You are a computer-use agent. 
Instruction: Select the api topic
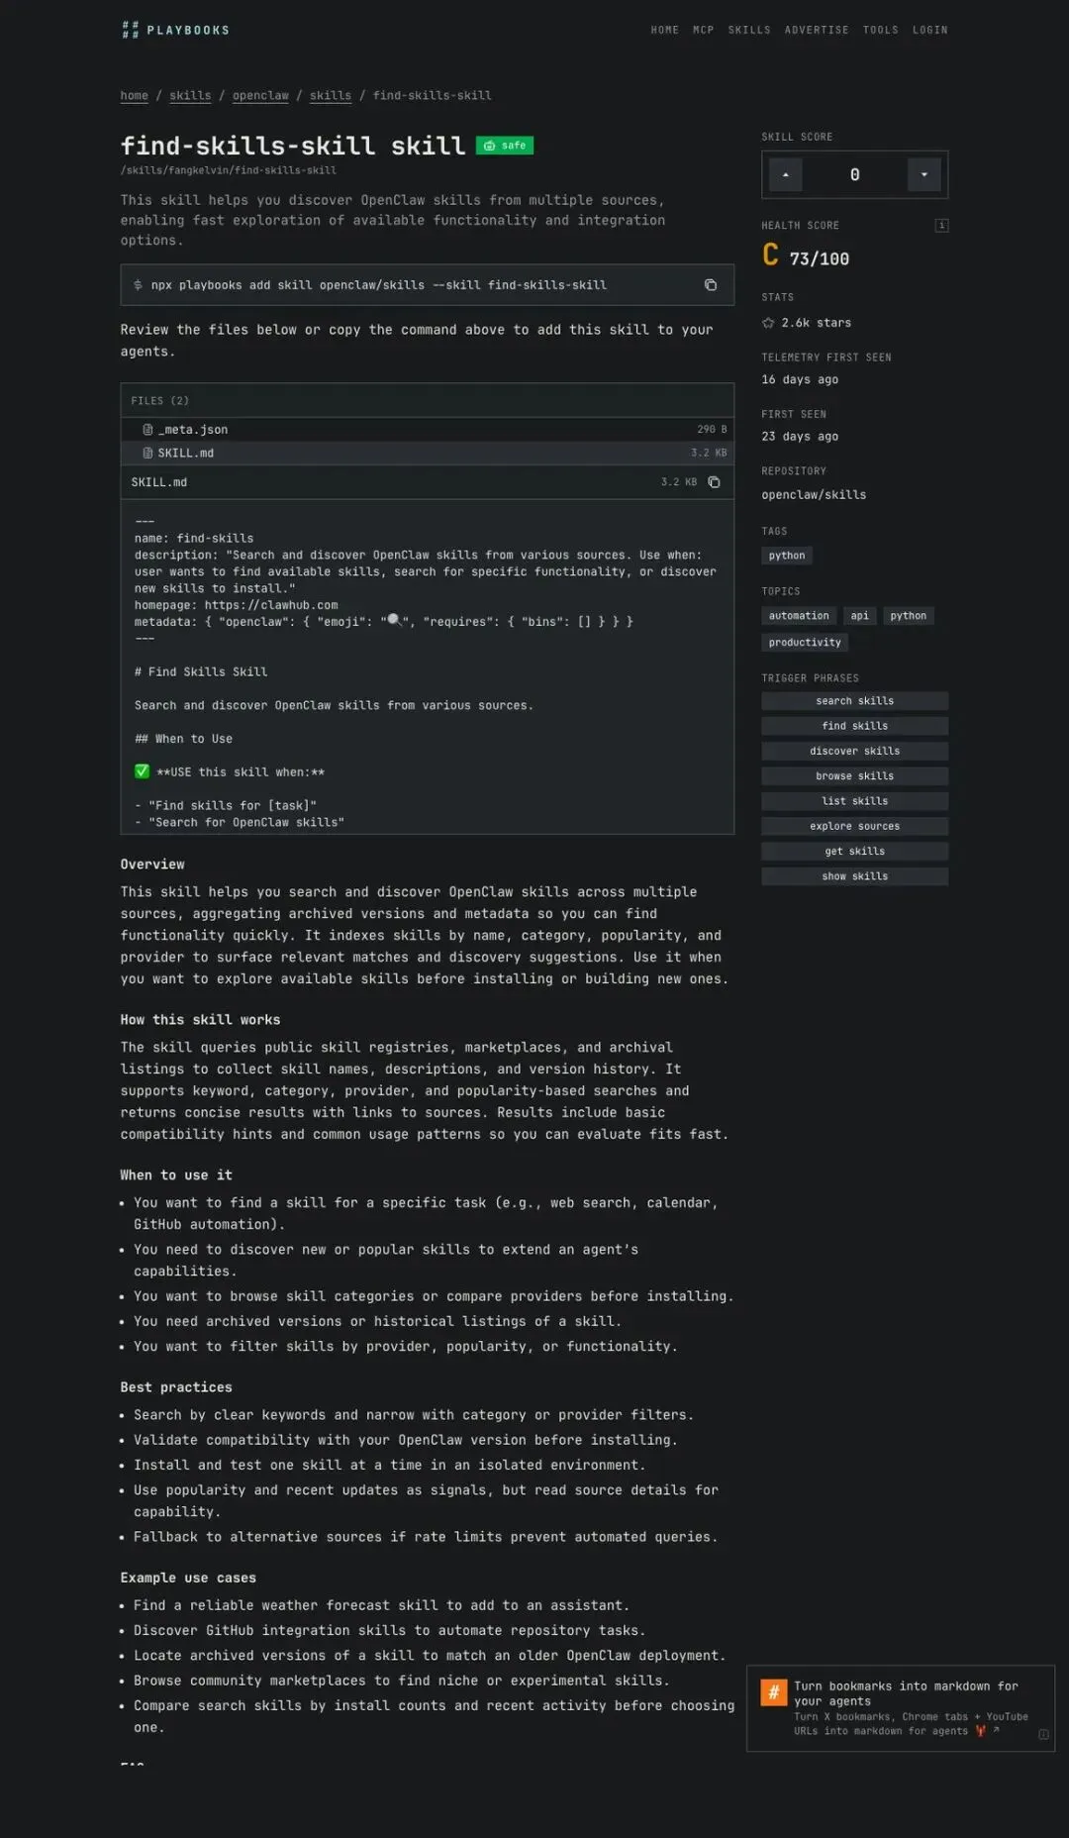(x=860, y=616)
